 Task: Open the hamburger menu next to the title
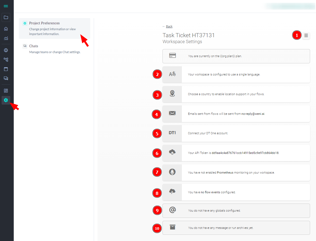point(306,35)
